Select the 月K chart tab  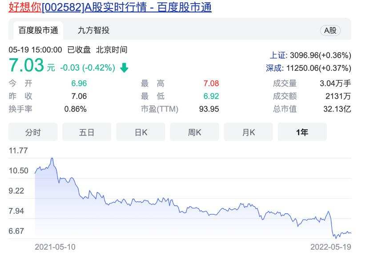pyautogui.click(x=248, y=132)
